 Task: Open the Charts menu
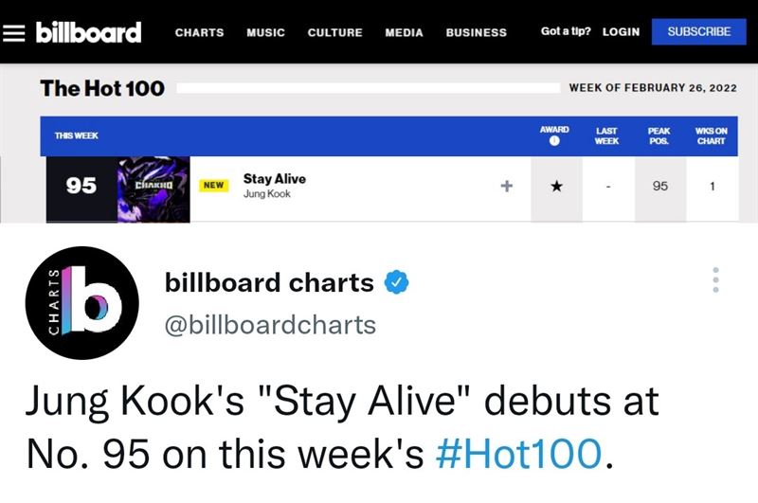199,32
